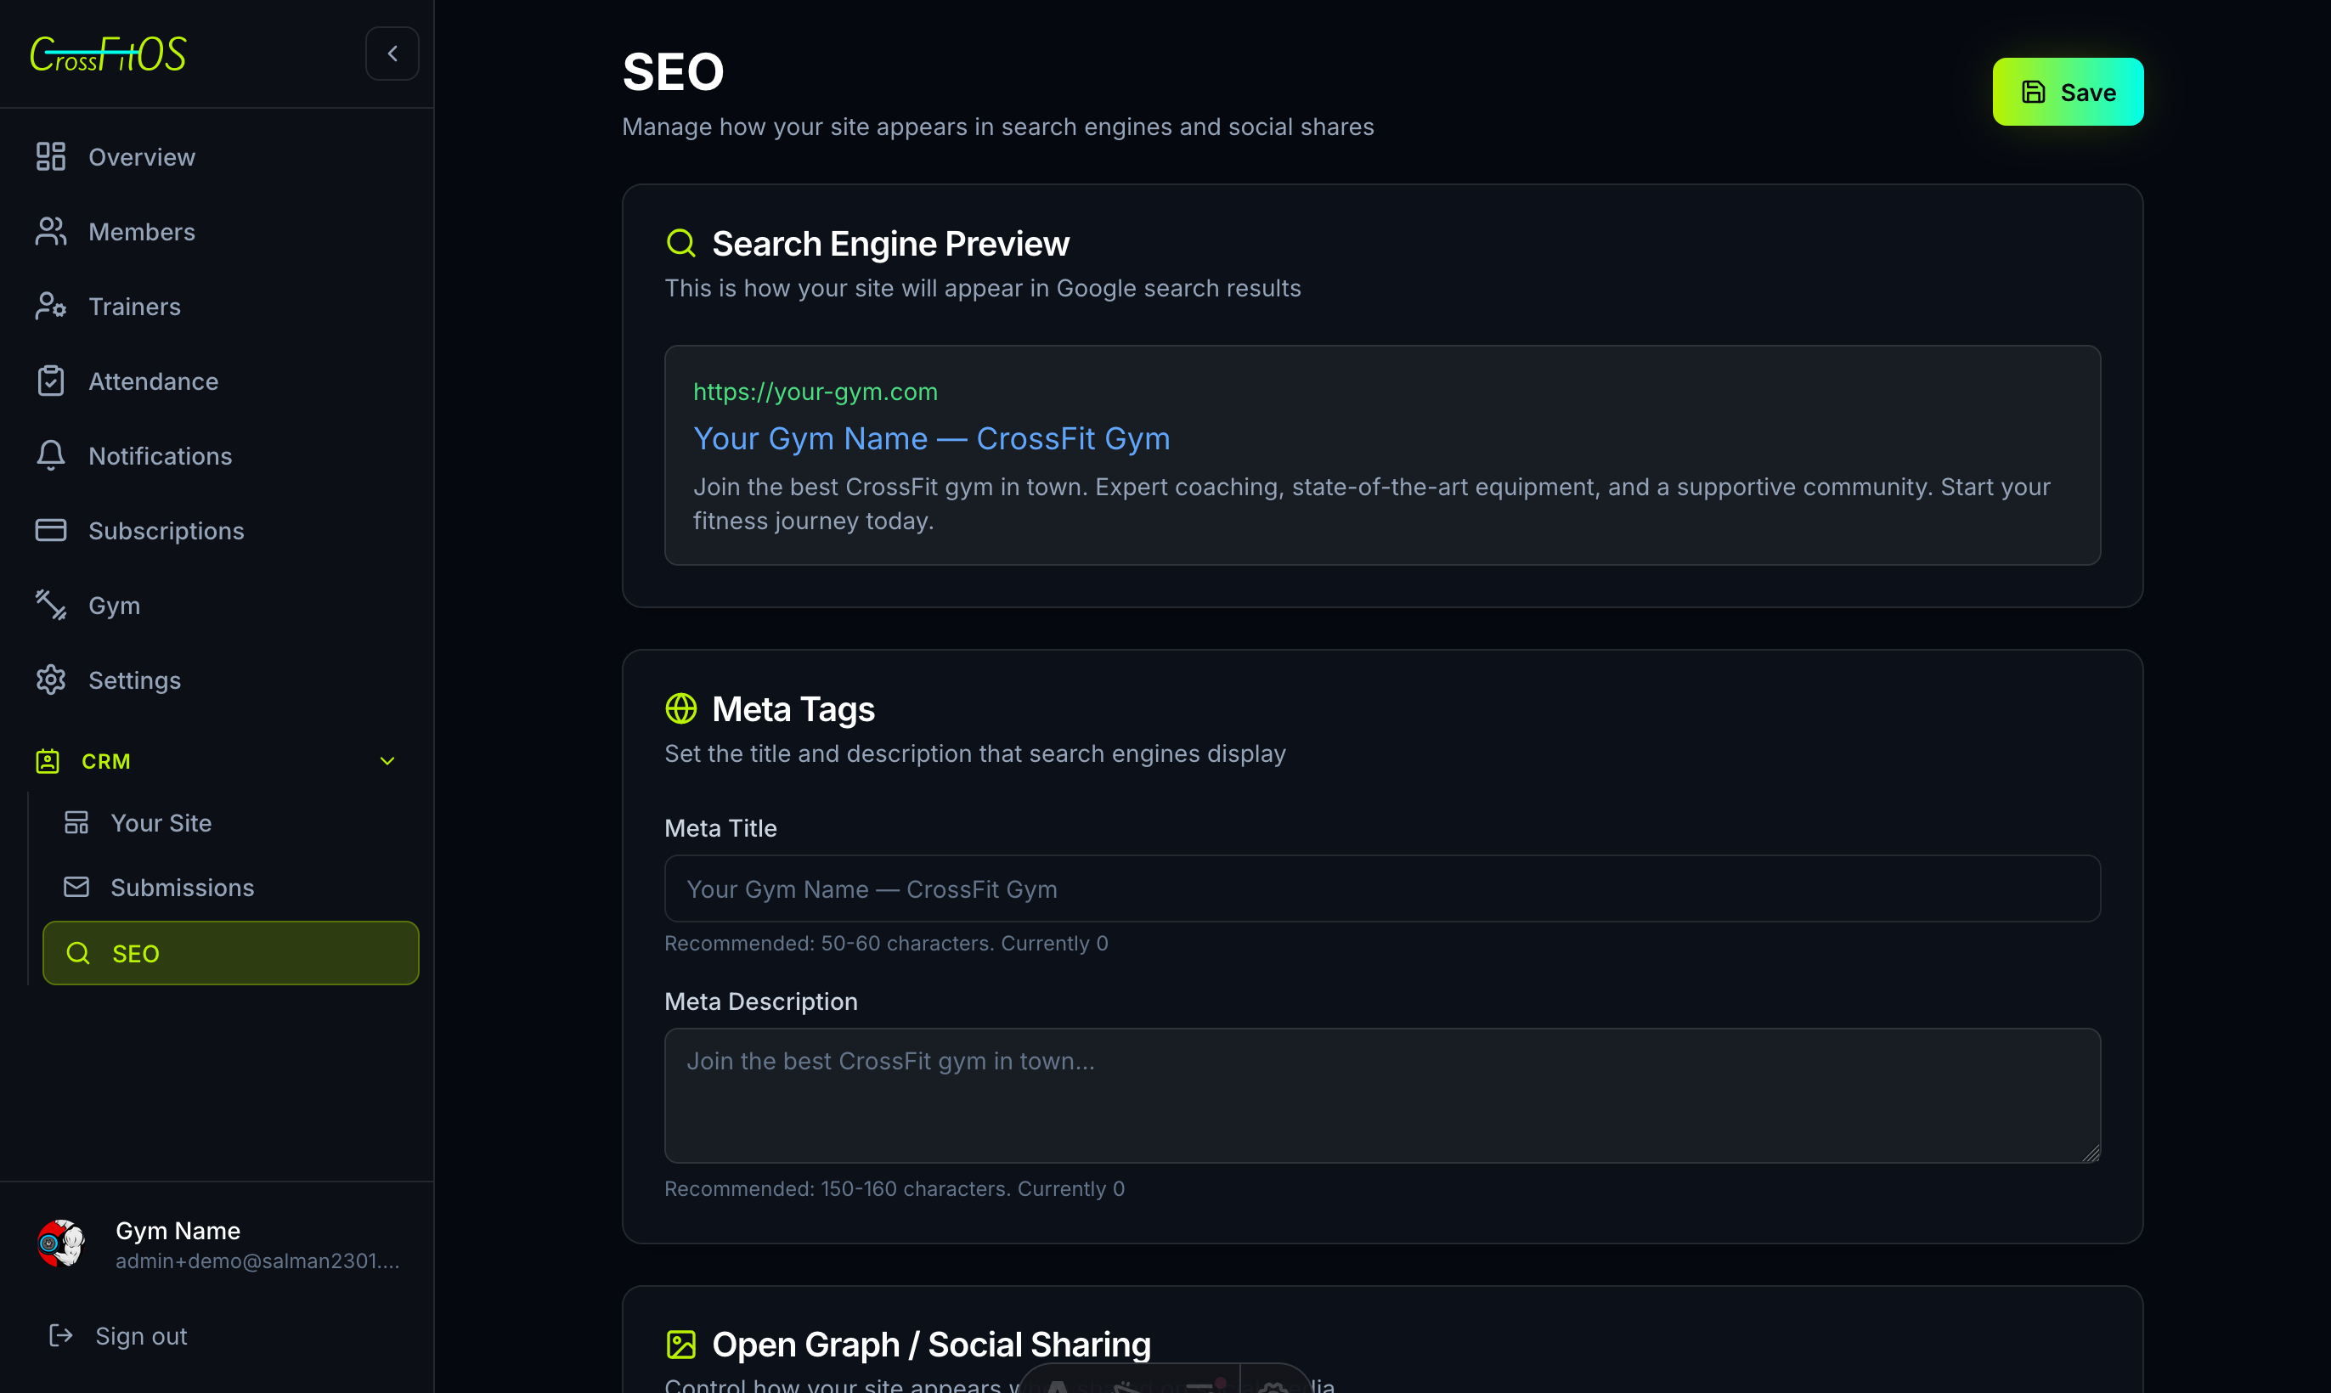The image size is (2331, 1393).
Task: Click the Submissions envelope icon
Action: click(x=76, y=888)
